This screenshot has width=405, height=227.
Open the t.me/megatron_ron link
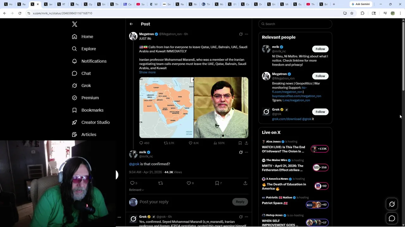click(x=296, y=100)
